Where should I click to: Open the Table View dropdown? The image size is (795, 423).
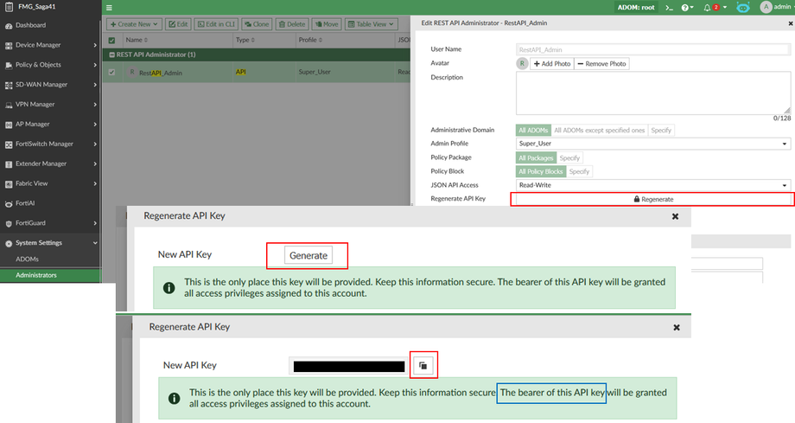tap(371, 24)
